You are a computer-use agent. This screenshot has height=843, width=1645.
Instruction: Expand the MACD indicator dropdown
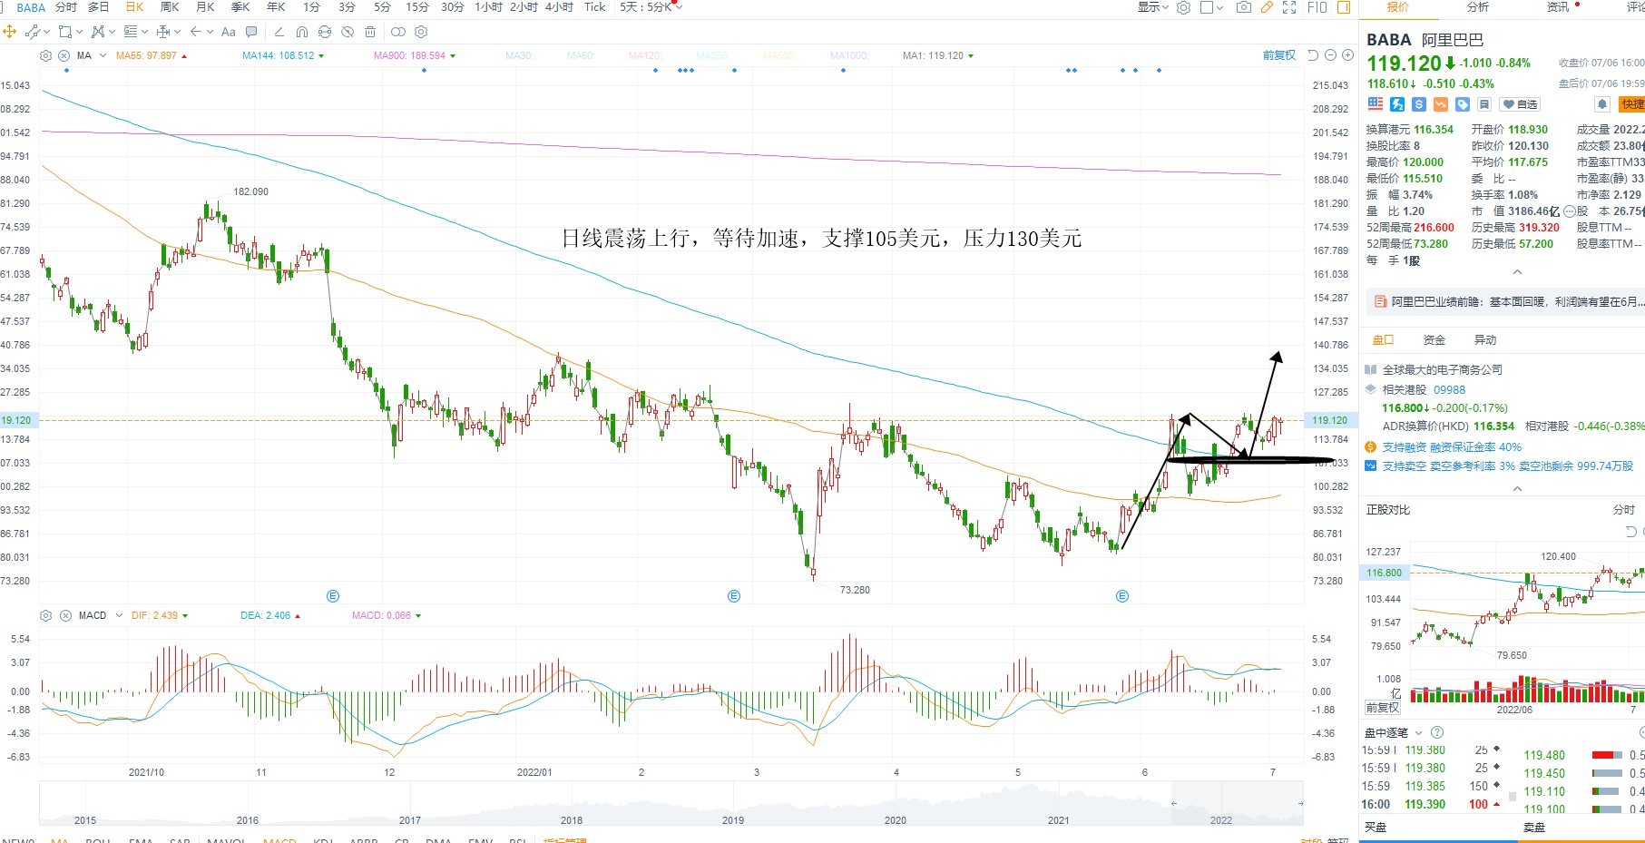(x=117, y=616)
